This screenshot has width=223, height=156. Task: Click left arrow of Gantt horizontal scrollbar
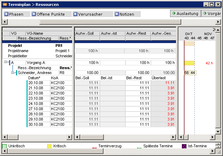click(181, 137)
